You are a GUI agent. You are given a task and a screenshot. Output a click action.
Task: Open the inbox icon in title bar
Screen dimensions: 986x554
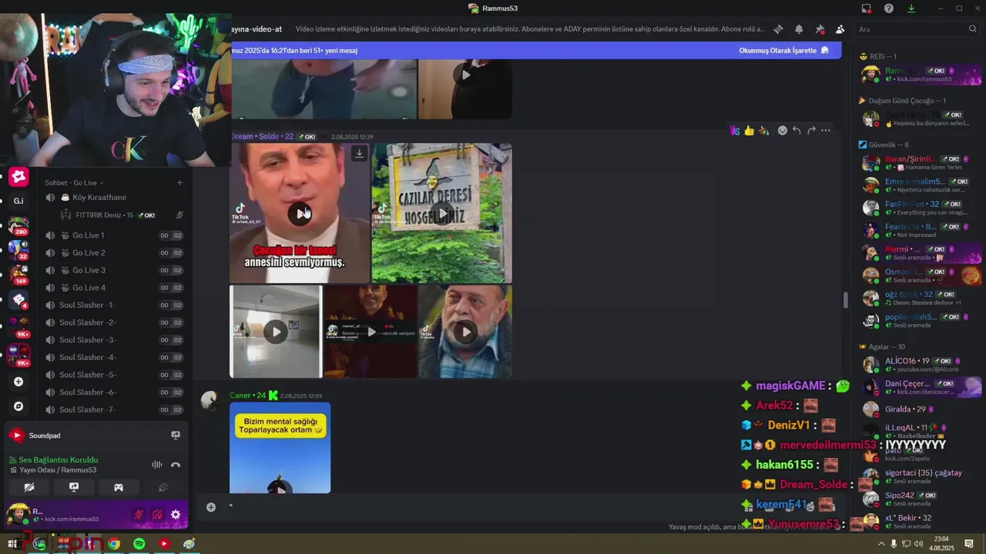coord(867,8)
